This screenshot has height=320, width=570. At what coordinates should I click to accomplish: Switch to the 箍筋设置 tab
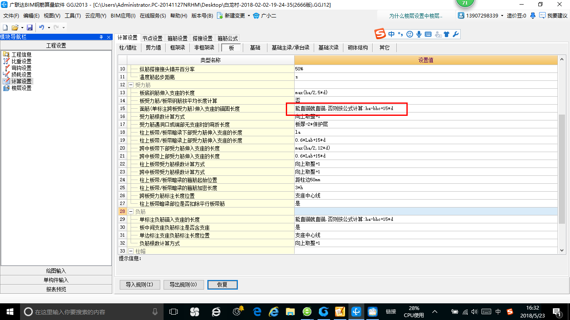[x=177, y=38]
